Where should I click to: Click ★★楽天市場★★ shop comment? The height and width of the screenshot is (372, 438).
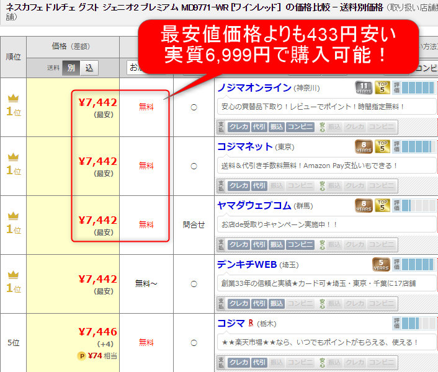(320, 342)
